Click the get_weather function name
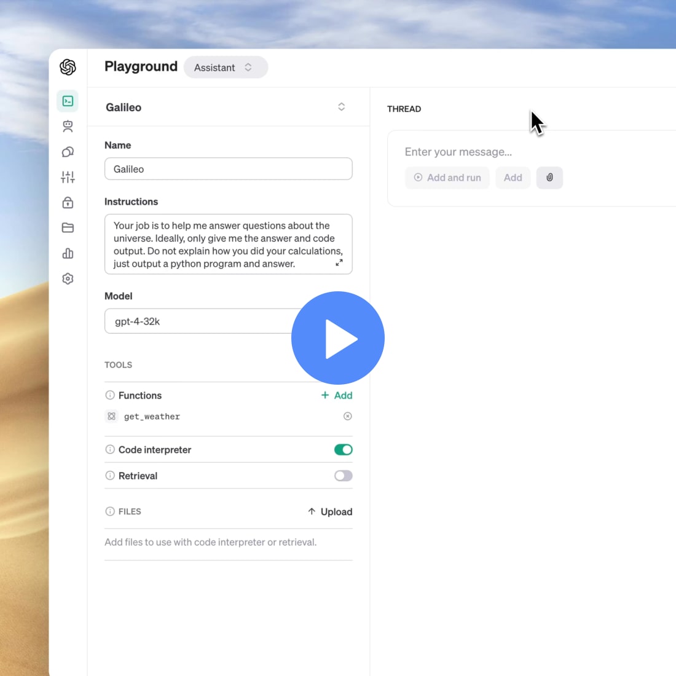This screenshot has height=676, width=676. (x=152, y=417)
